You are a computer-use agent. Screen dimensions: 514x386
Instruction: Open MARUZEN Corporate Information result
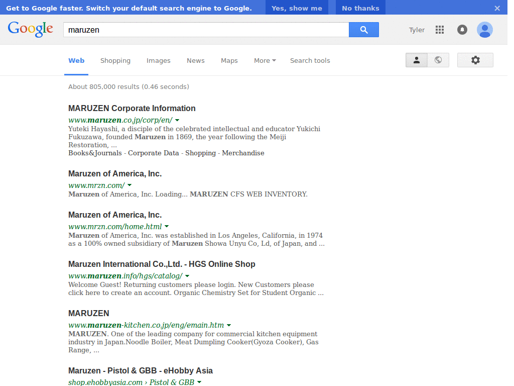click(132, 109)
